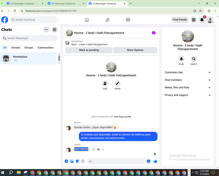
Task: Open new browser tab with plus
Action: [x=131, y=3]
